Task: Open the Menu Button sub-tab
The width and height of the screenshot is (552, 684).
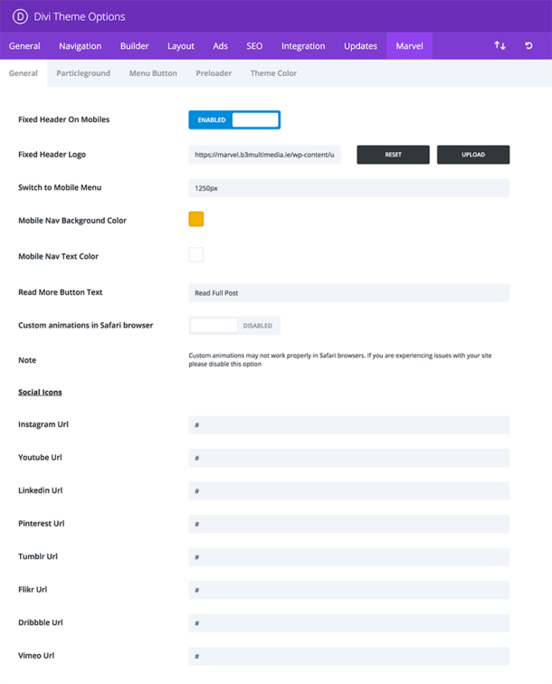Action: 153,73
